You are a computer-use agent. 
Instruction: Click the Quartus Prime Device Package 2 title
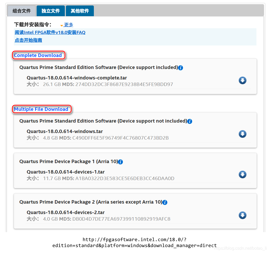coord(91,202)
